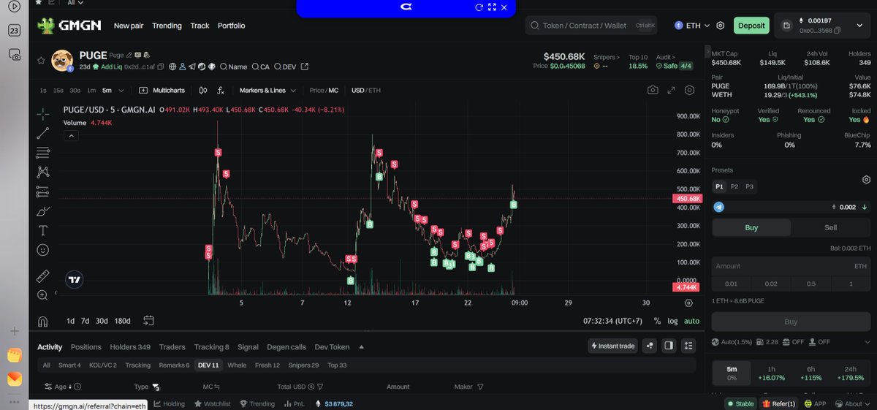Search Twitter by CA
The image size is (877, 410).
pos(260,67)
